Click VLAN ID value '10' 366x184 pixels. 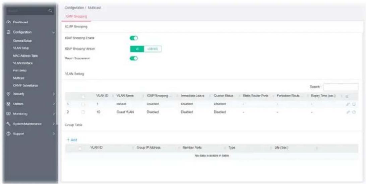[98, 112]
